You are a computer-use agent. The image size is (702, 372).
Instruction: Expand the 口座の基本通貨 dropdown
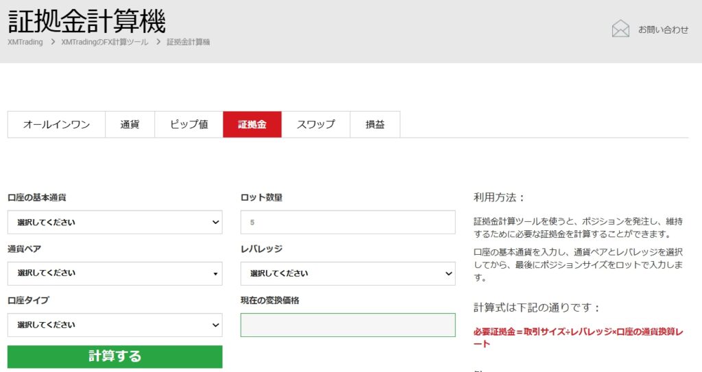click(x=114, y=222)
